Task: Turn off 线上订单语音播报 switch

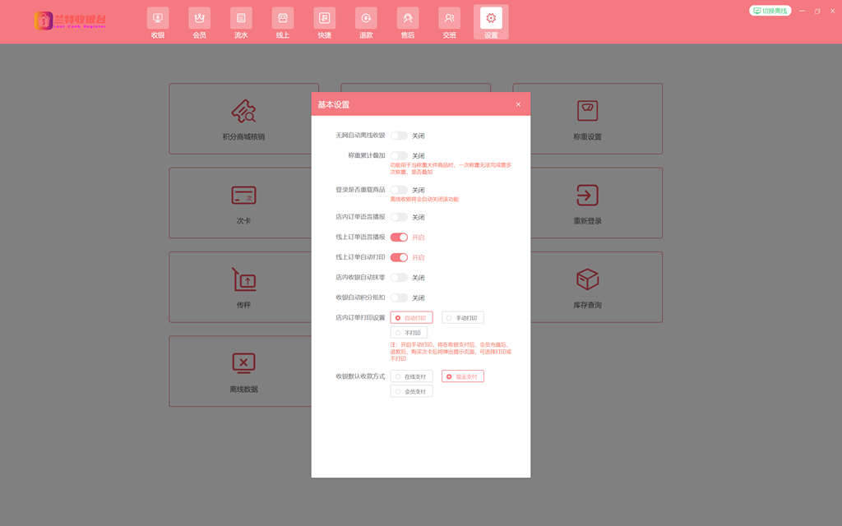Action: pos(399,238)
